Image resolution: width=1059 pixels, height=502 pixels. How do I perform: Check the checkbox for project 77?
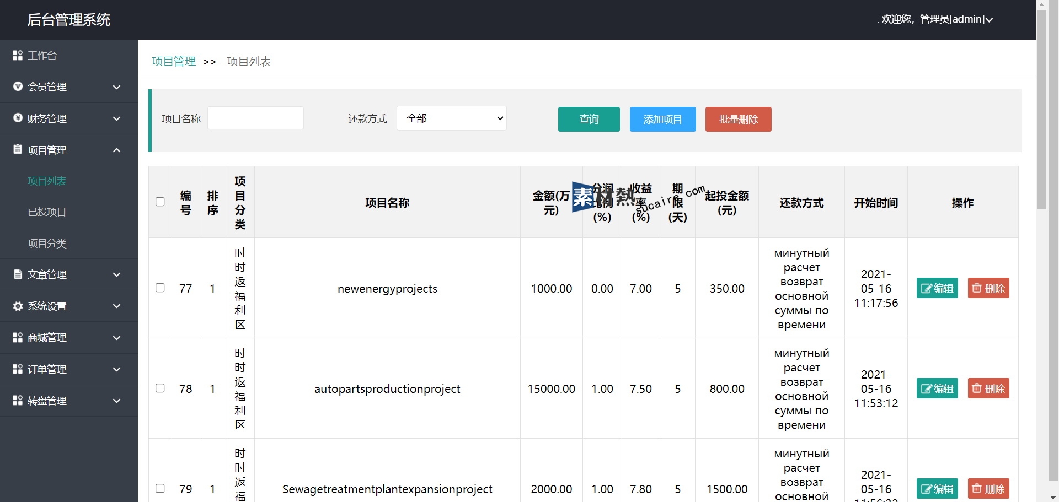coord(160,288)
